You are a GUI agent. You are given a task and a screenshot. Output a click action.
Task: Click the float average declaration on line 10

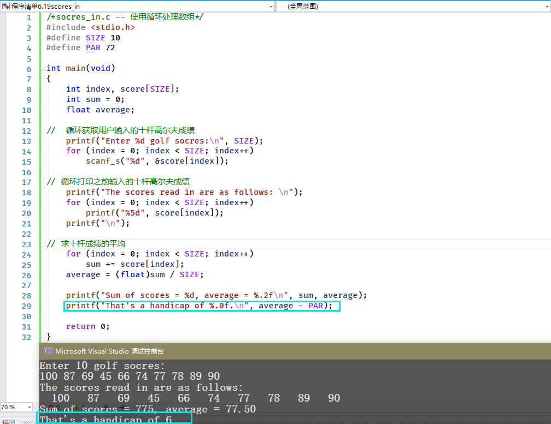(99, 110)
